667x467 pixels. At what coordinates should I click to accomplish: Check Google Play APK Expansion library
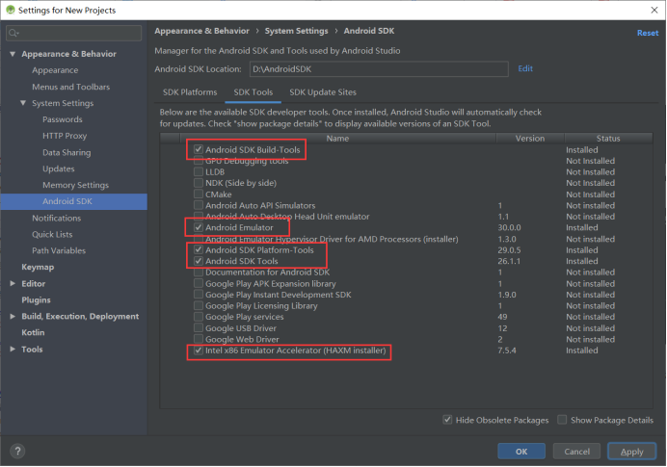click(x=199, y=283)
